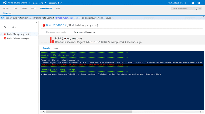This screenshot has height=114, width=205.
Task: Click the red build duration chart icon
Action: 52,40
